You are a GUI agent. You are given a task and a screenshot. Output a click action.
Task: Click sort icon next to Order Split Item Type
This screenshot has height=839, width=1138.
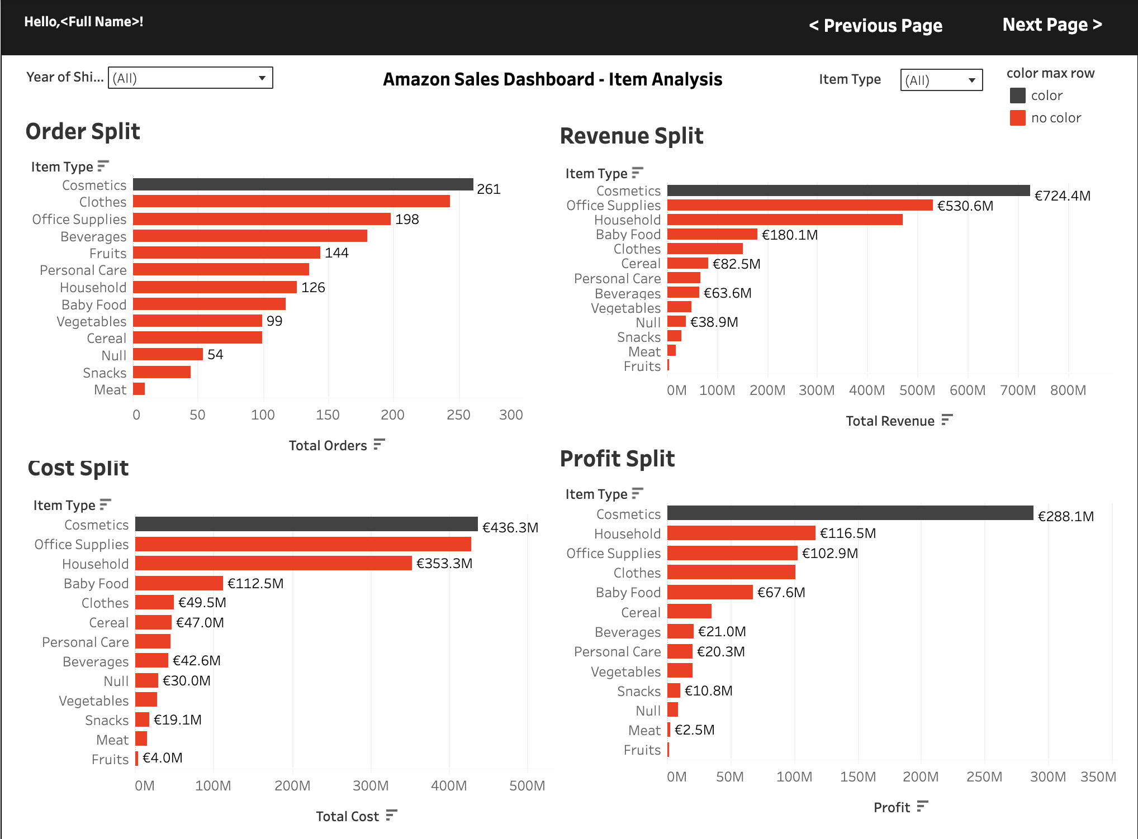[x=103, y=166]
